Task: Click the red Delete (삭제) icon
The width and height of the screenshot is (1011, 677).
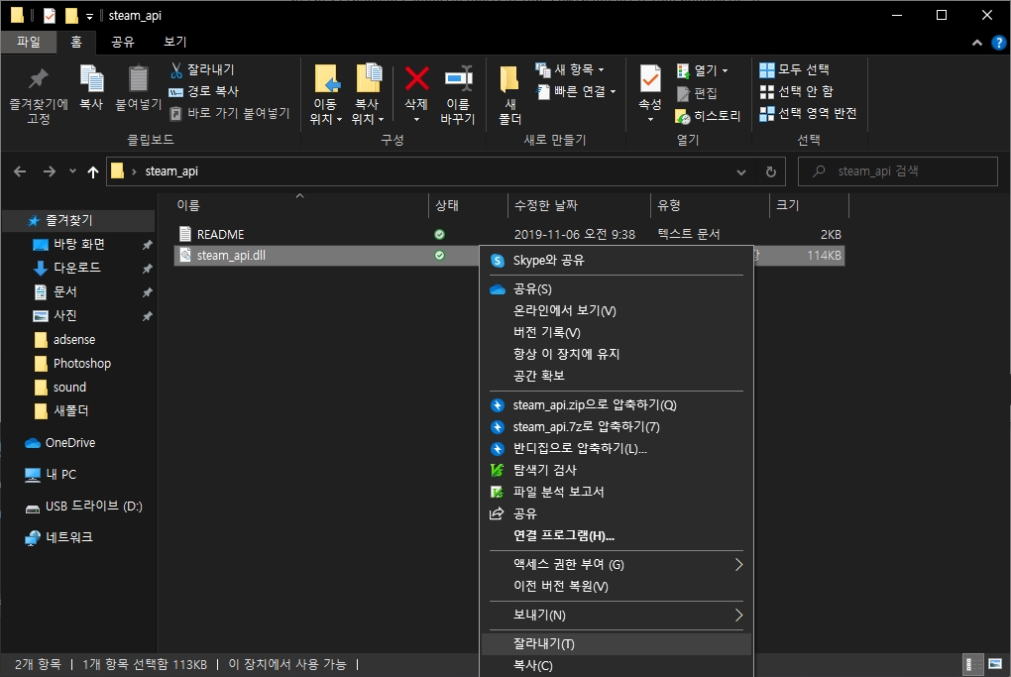Action: click(x=417, y=78)
